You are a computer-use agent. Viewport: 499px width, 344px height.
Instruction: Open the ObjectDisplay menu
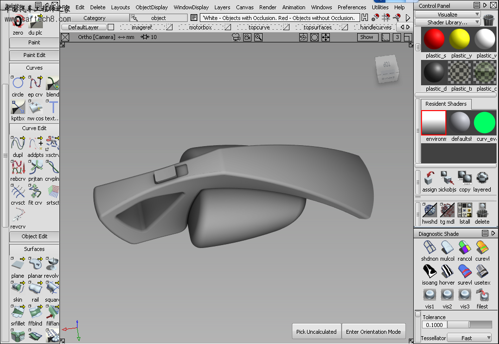click(x=152, y=7)
